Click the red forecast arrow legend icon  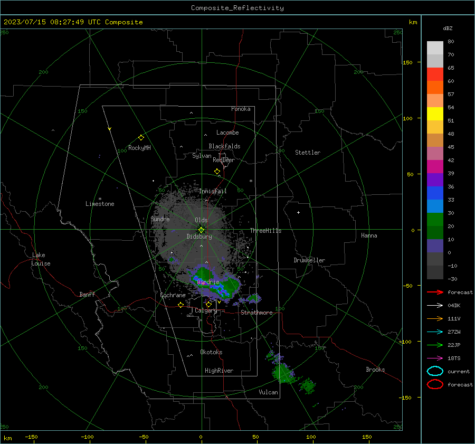(x=435, y=292)
